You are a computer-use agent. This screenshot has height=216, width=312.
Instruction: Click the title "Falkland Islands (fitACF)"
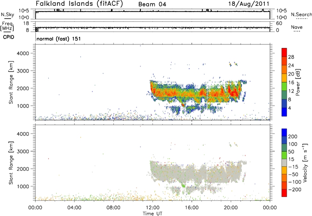click(79, 4)
